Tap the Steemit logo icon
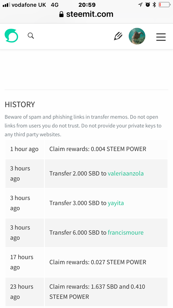The image size is (173, 308). click(11, 36)
